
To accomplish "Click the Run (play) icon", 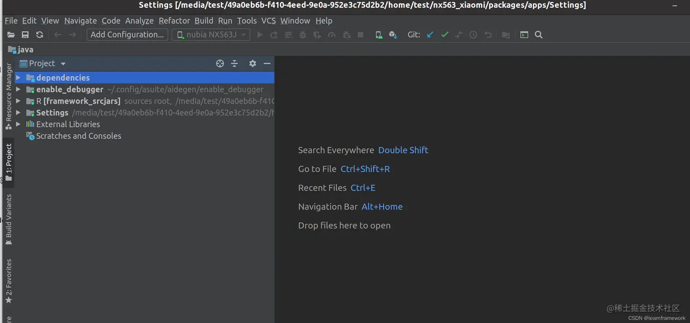I will coord(260,35).
